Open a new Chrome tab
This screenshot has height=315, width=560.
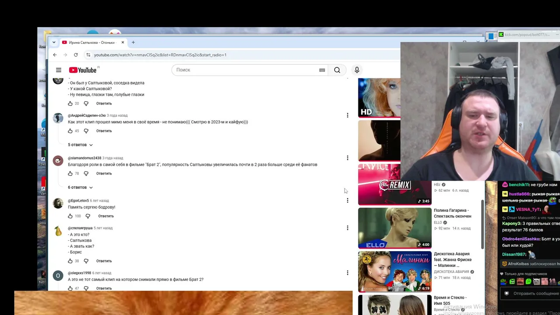[133, 42]
